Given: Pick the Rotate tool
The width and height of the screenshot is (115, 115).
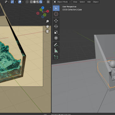Looking at the screenshot, I should pyautogui.click(x=56, y=26).
